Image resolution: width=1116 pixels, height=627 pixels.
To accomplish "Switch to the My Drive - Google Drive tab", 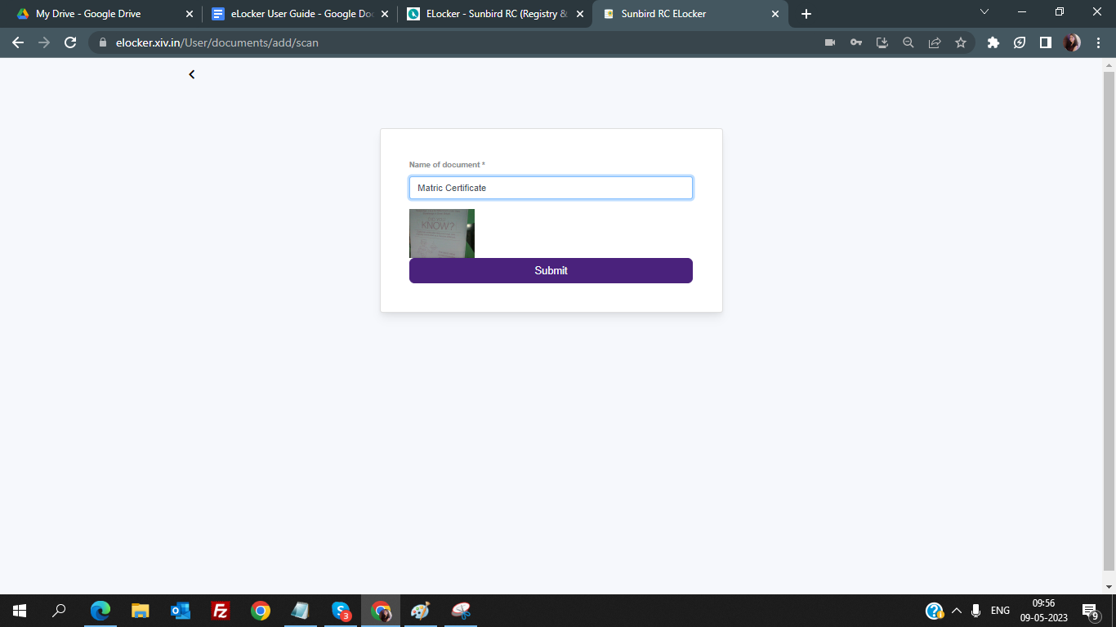I will pyautogui.click(x=88, y=14).
